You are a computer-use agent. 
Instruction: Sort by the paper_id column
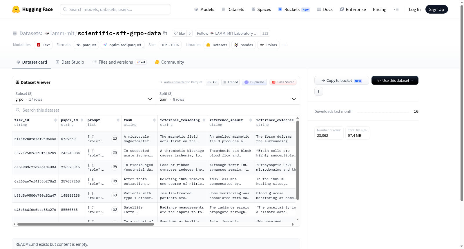tap(82, 120)
